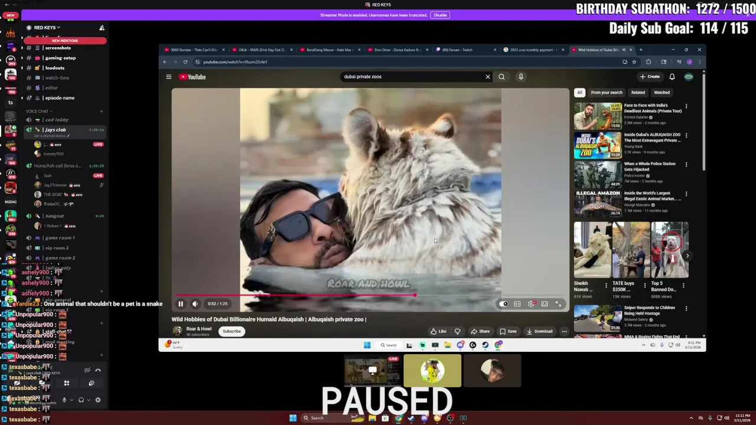Enter fullscreen on YouTube player
The image size is (756, 425).
pos(558,304)
